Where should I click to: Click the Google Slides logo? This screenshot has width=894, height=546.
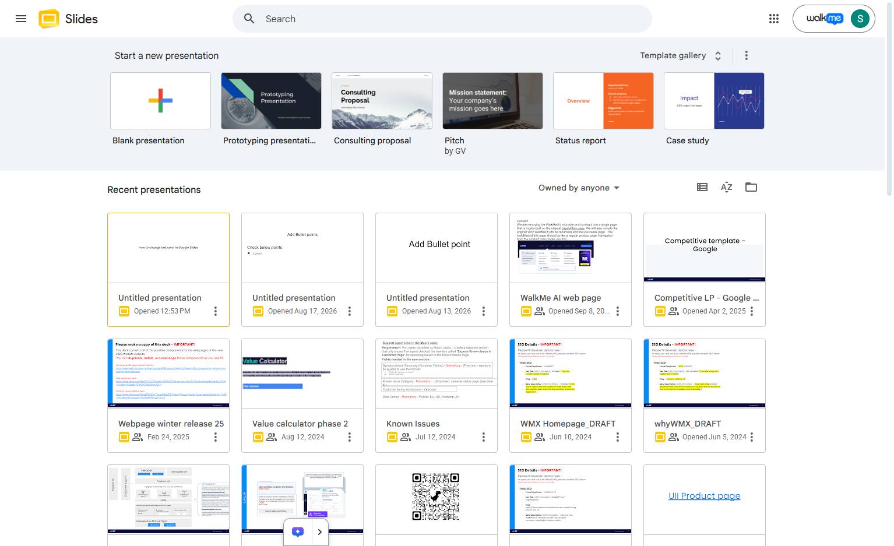49,19
